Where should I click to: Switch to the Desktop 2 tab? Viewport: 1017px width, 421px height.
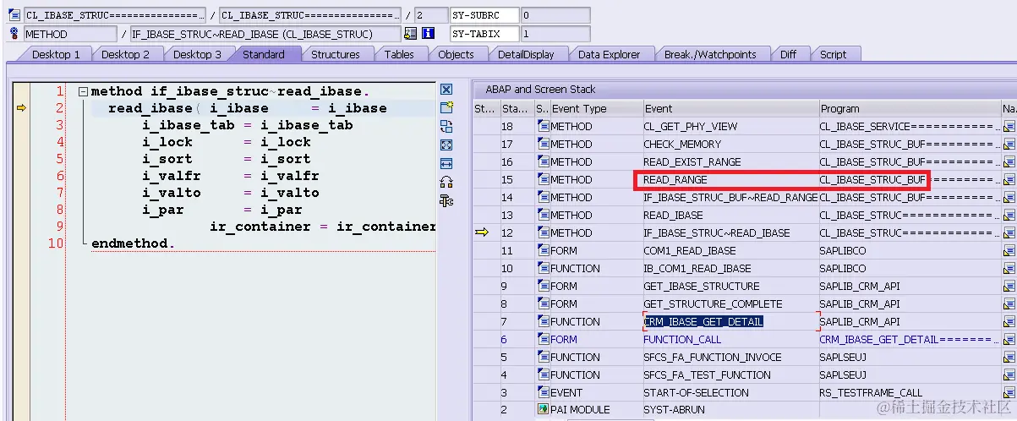point(125,54)
